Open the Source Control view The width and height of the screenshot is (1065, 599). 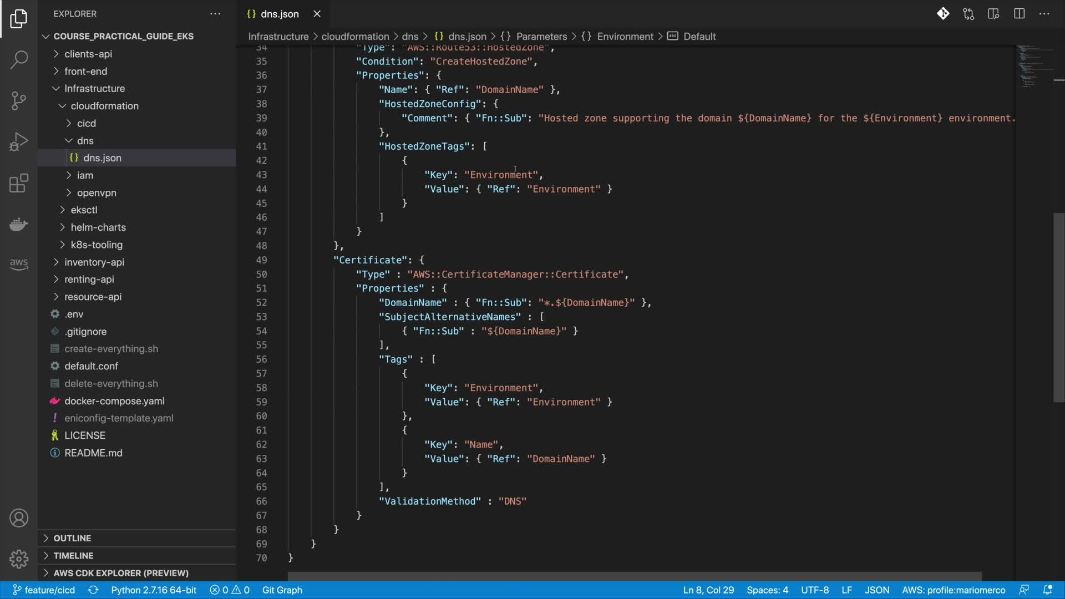point(19,100)
